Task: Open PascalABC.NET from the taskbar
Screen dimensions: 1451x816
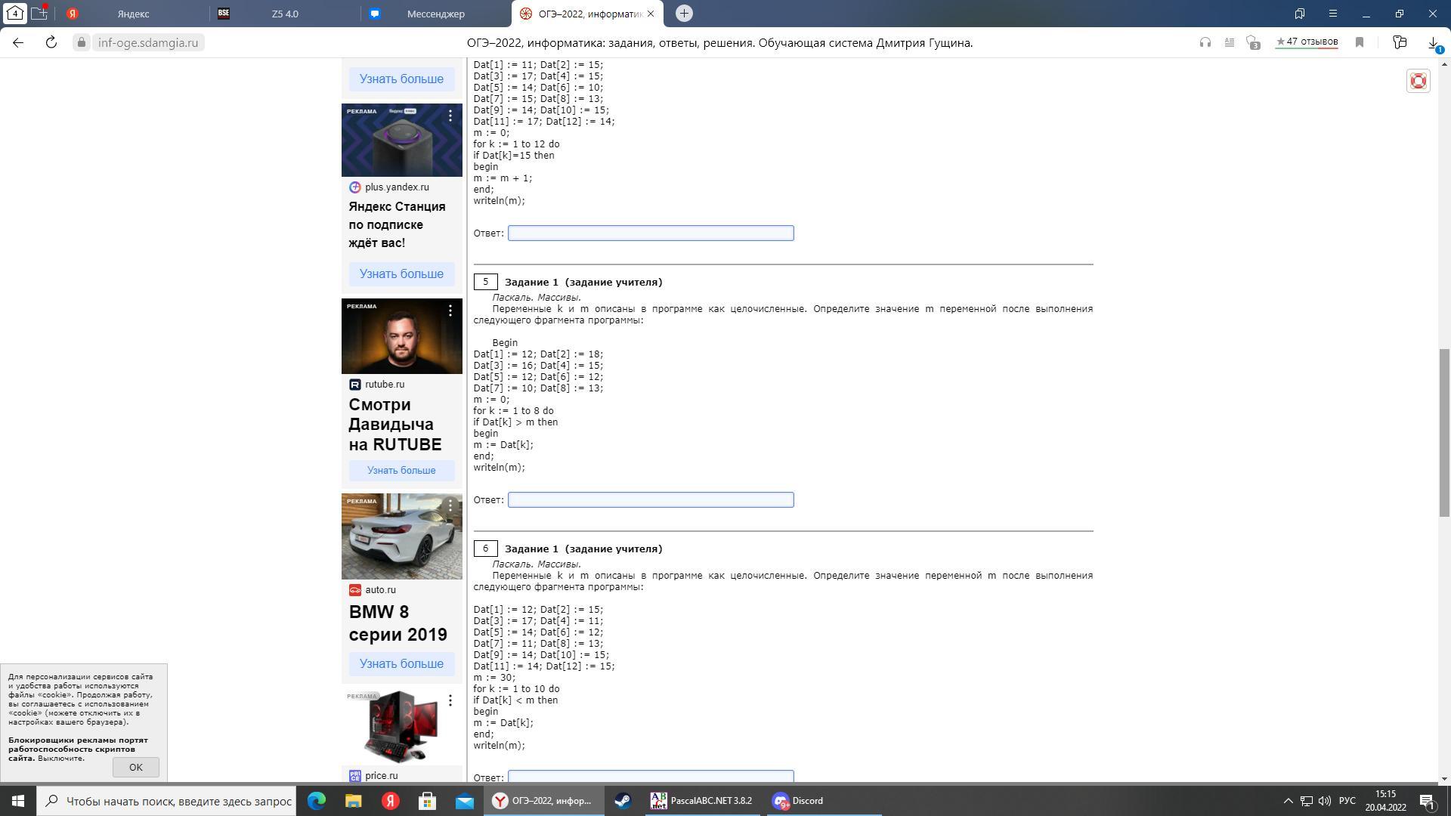Action: click(701, 801)
